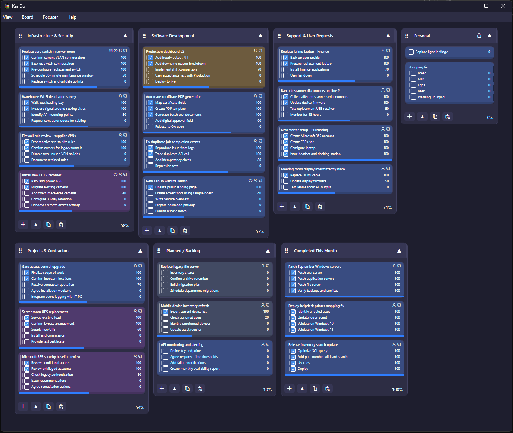513x433 pixels.
Task: Select the Server room UPS replacement title
Action: click(45, 312)
